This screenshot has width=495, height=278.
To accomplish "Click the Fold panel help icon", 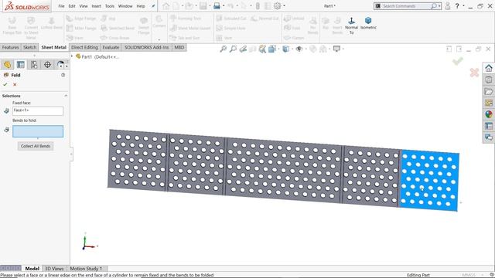I will point(63,75).
